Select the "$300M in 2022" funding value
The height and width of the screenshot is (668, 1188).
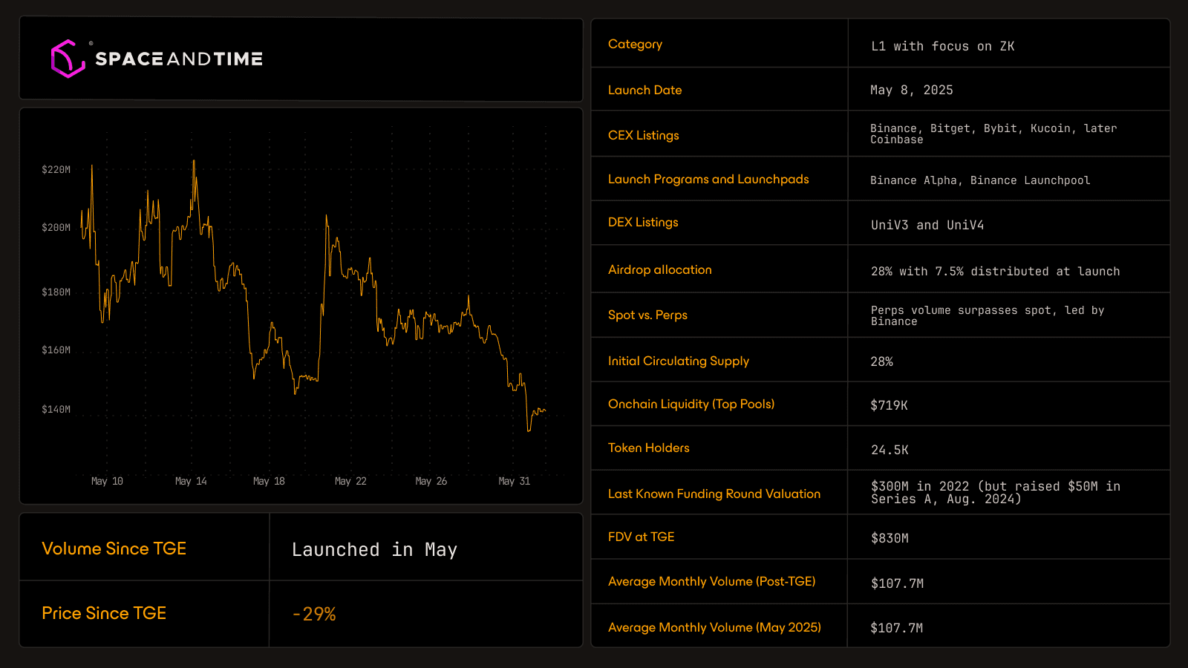pos(996,493)
